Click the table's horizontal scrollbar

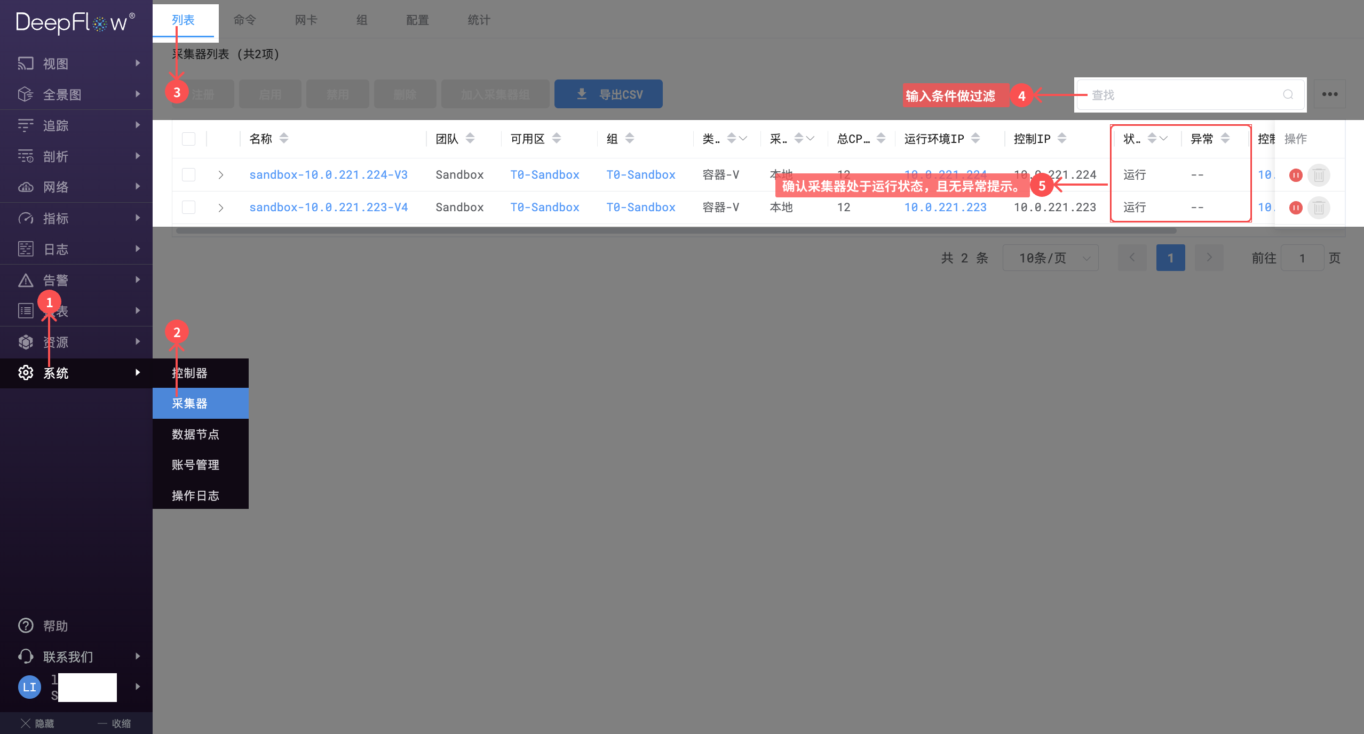[676, 231]
